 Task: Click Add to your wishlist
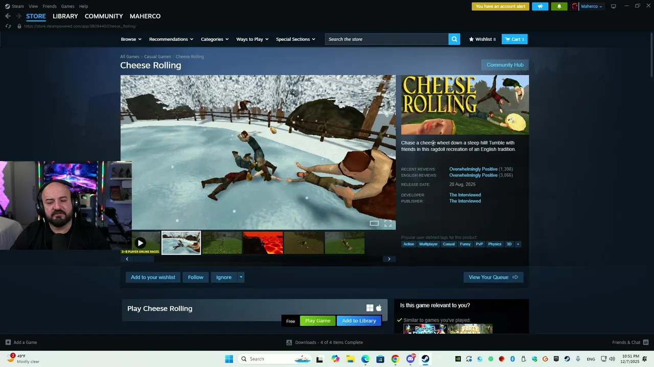153,277
